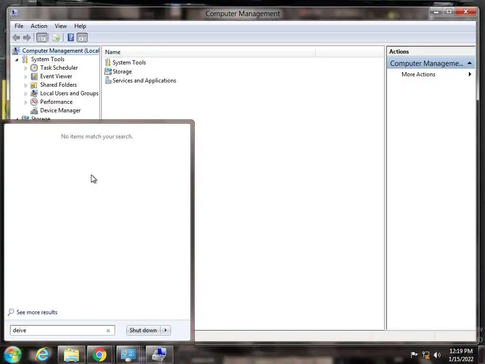Expand the Event Viewer node arrow
The image size is (485, 364).
26,76
